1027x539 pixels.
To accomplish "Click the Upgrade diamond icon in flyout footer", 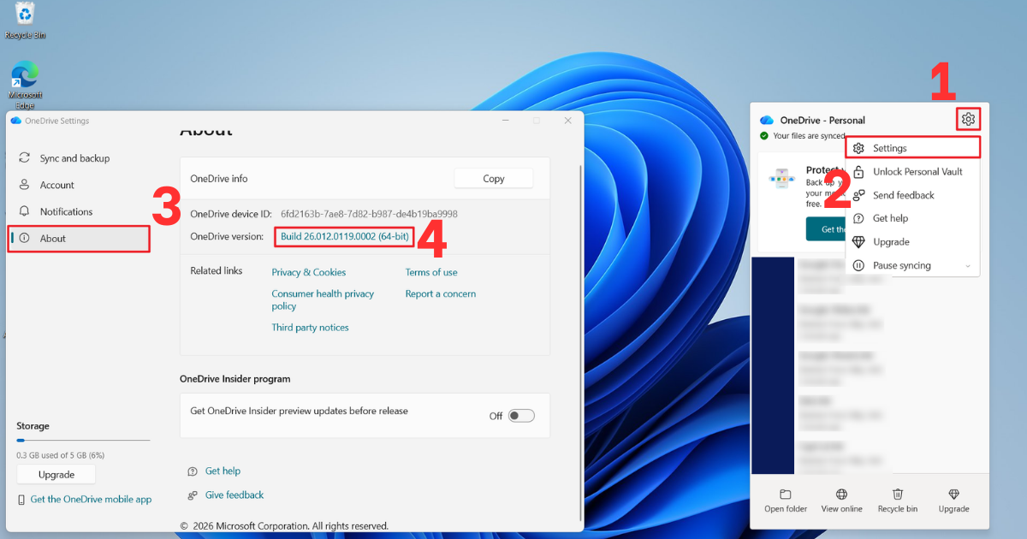I will point(954,495).
